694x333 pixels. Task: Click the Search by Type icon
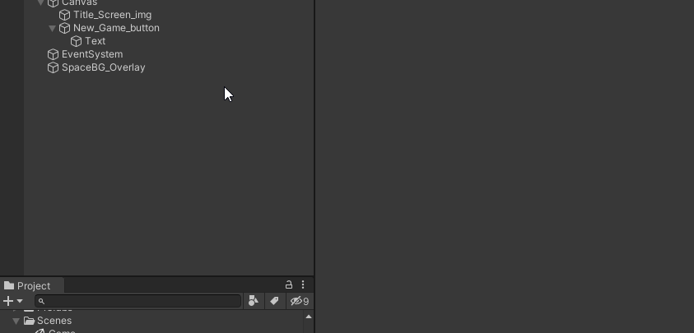click(254, 301)
